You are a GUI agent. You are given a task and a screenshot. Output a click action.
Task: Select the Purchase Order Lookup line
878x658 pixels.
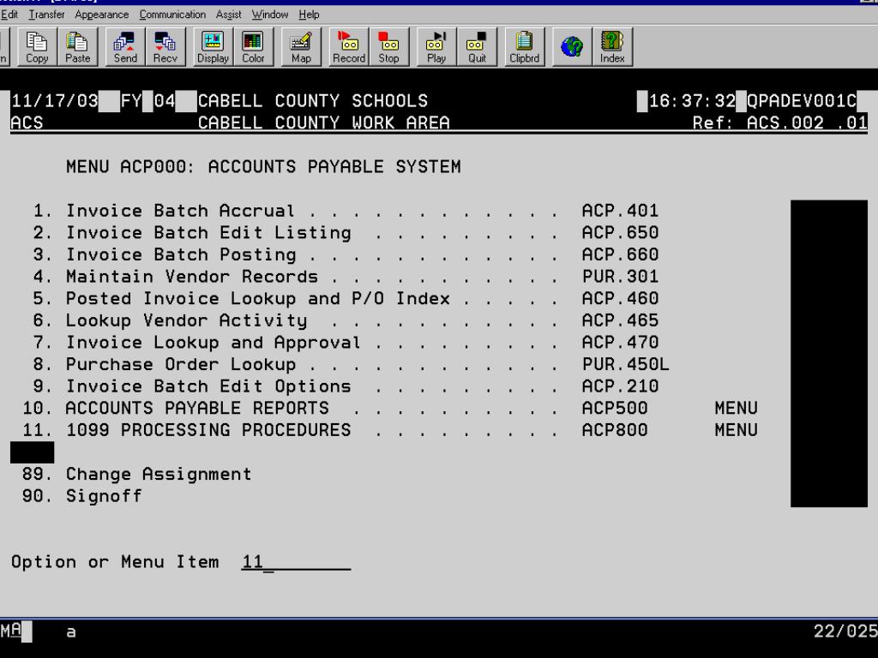coord(351,364)
